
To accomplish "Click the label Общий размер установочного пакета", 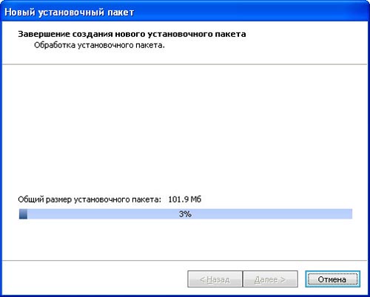I will pos(90,199).
